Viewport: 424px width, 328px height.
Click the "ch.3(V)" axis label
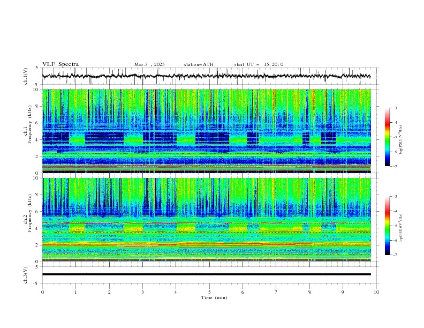[x=26, y=275]
